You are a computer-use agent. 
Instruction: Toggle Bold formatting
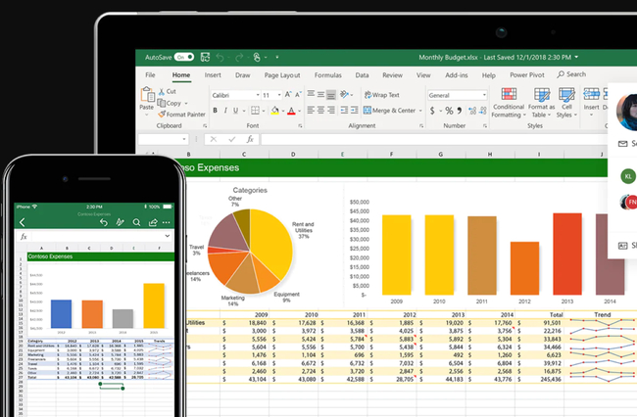[215, 111]
